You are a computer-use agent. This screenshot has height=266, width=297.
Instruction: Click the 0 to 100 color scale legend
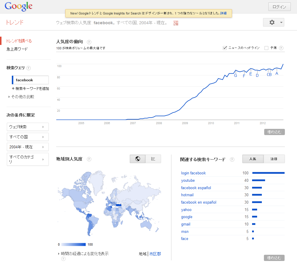click(74, 245)
